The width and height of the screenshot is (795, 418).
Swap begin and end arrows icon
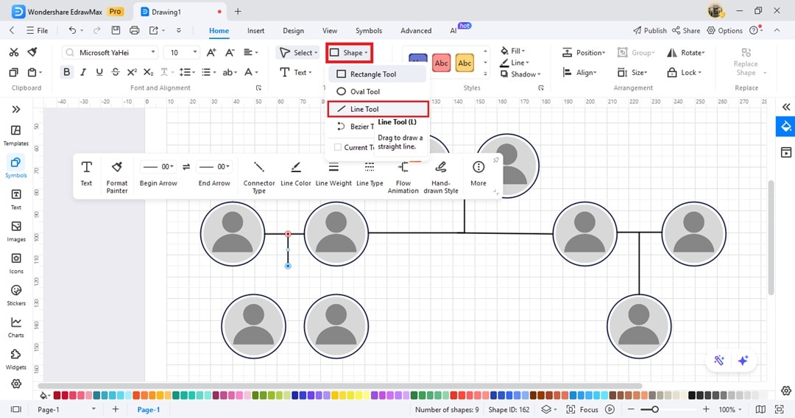click(x=186, y=167)
